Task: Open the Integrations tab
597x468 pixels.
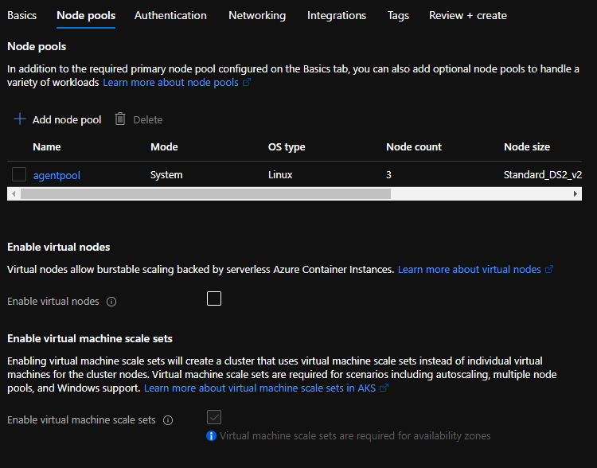Action: [x=337, y=15]
